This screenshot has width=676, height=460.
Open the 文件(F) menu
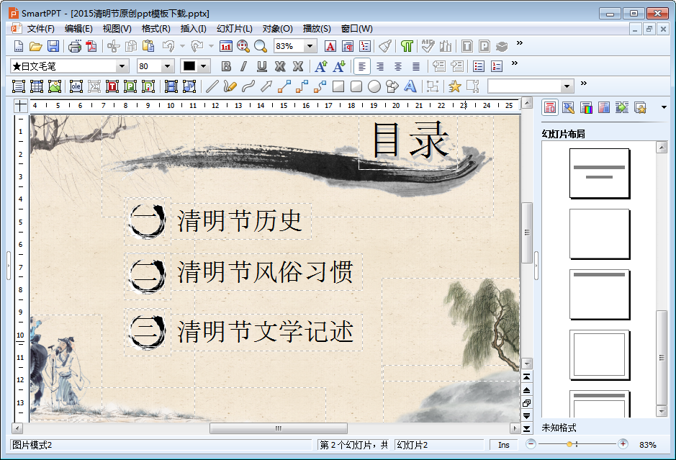coord(40,29)
